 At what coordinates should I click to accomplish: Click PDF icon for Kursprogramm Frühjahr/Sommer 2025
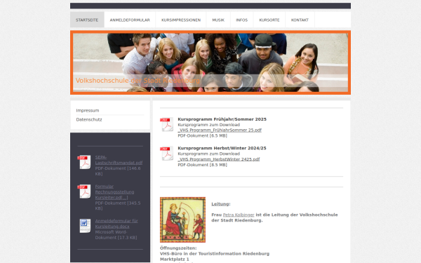167,125
